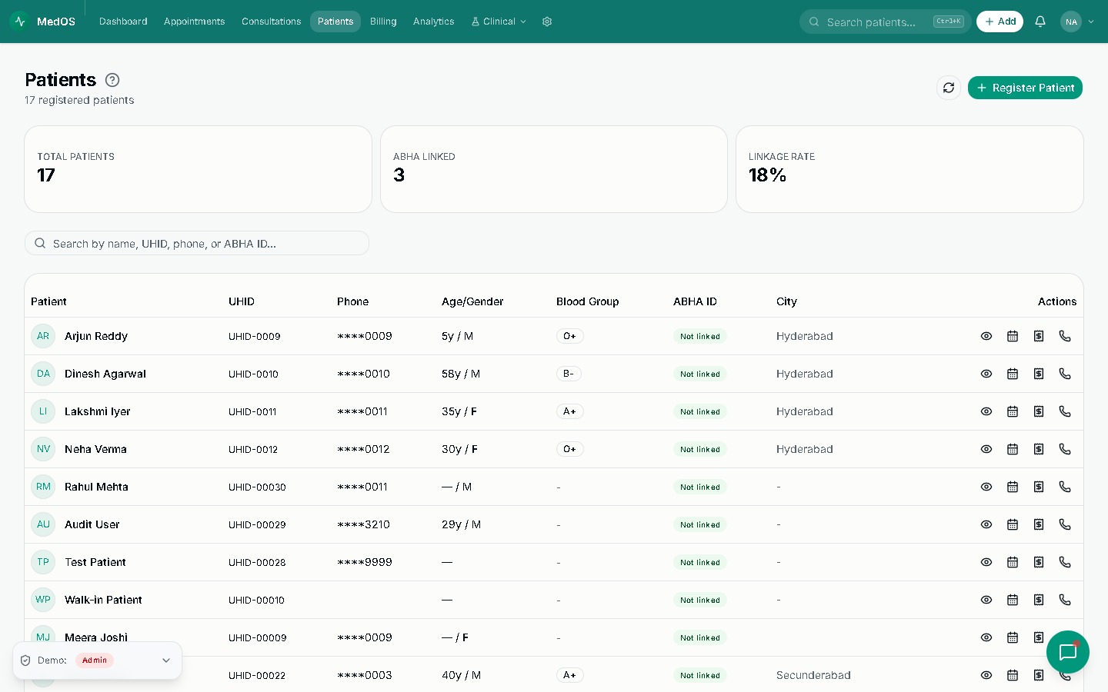Click B- blood group badge
This screenshot has width=1108, height=692.
569,374
